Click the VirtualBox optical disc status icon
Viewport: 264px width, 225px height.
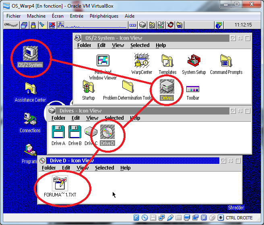[144, 218]
